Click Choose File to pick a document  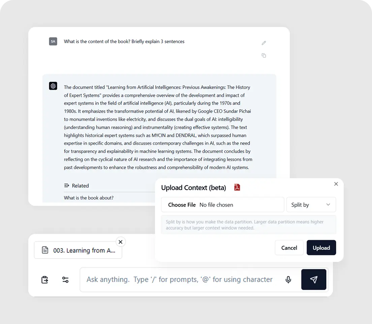182,205
